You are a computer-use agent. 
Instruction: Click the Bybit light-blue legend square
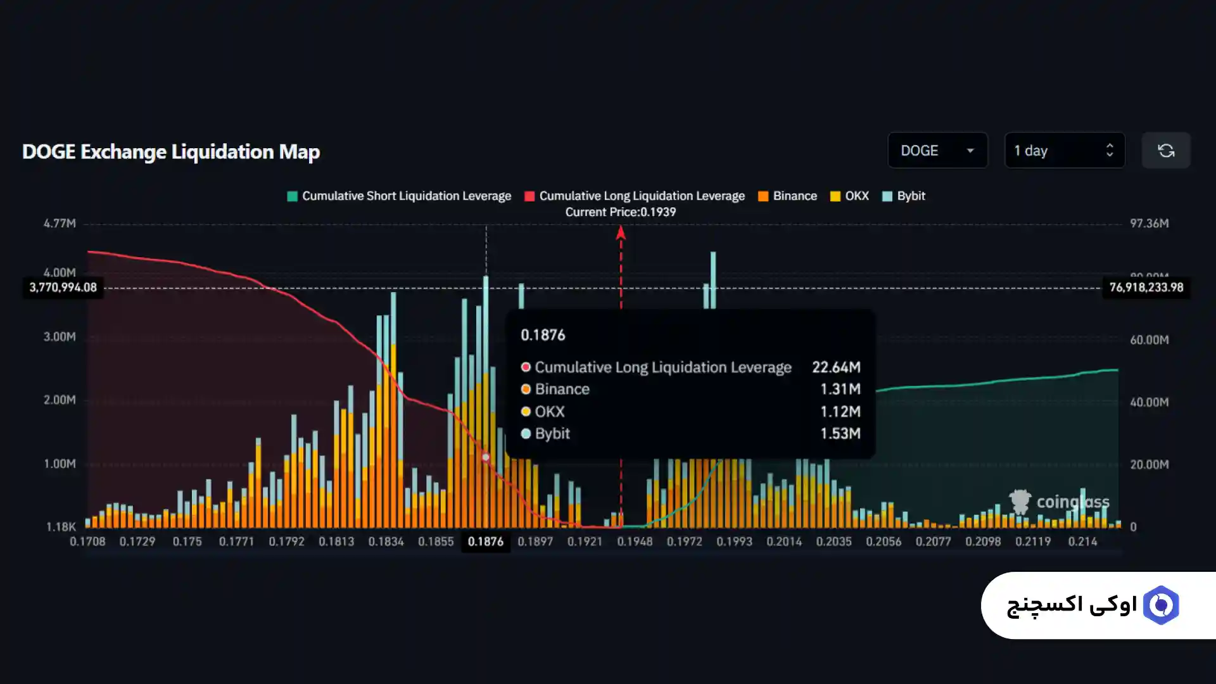coord(887,196)
